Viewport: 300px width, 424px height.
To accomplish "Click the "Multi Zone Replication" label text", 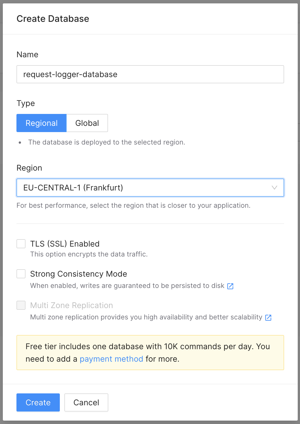I will [71, 305].
